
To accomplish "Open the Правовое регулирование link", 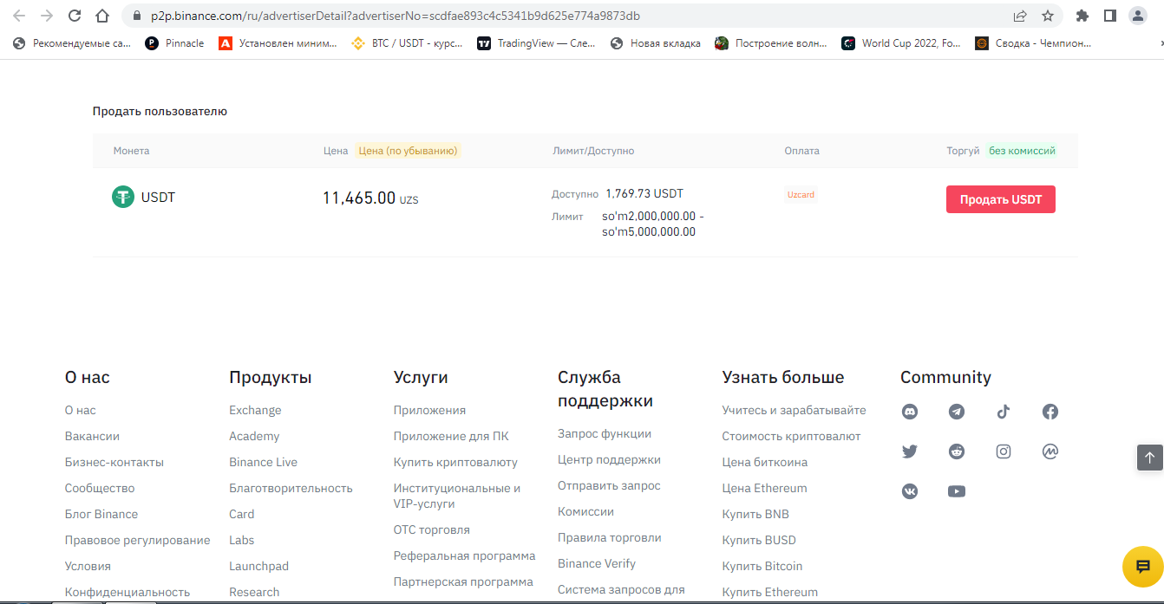I will 137,540.
